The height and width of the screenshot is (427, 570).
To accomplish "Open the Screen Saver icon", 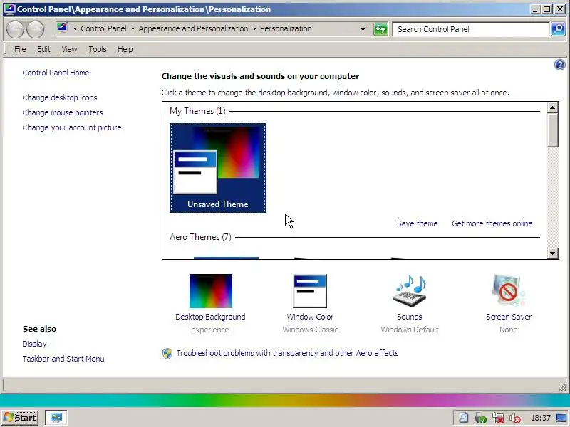I will (x=508, y=291).
